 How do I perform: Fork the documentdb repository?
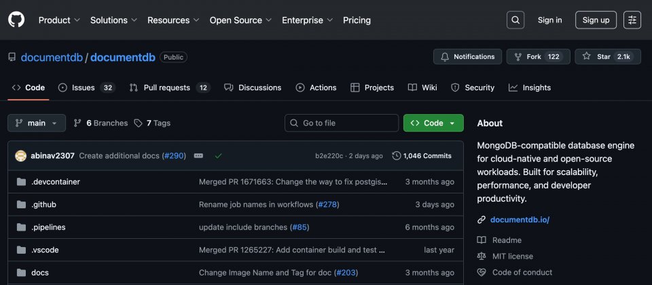click(x=535, y=57)
